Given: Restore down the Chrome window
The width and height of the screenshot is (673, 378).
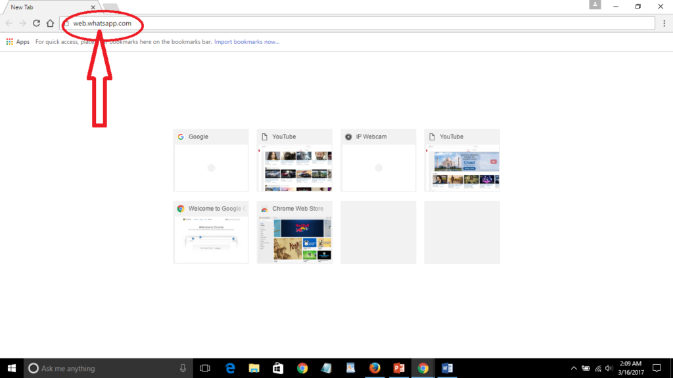Looking at the screenshot, I should click(638, 7).
